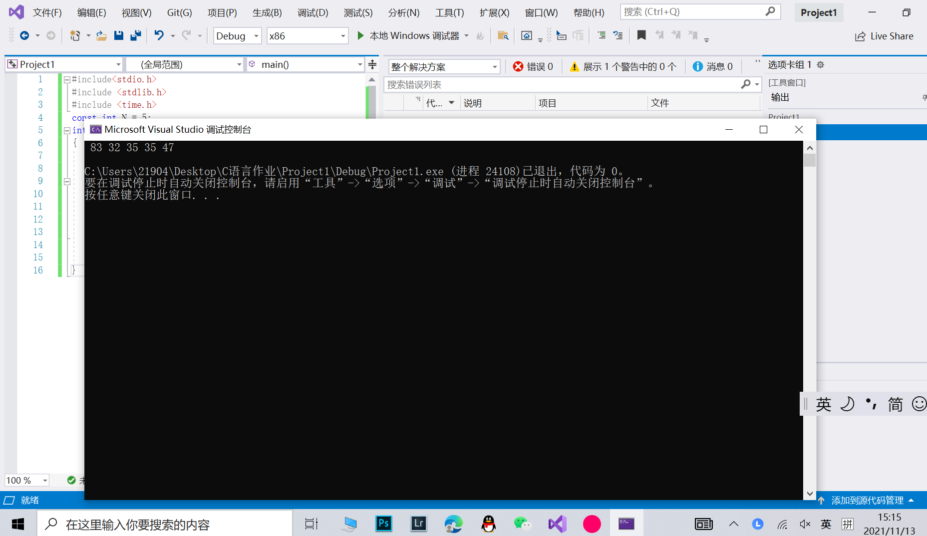Open the Git(G) menu
The image size is (927, 536).
click(x=180, y=12)
